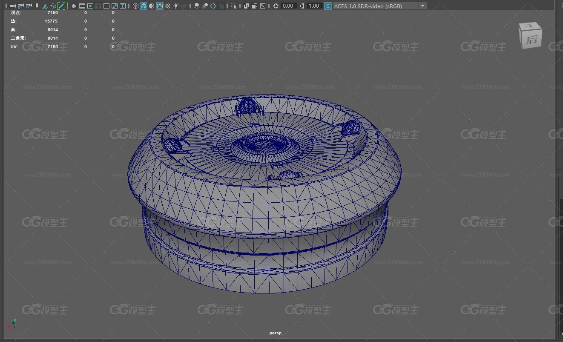Click the 边 edges label
Viewport: 563px width, 342px height.
[x=14, y=21]
